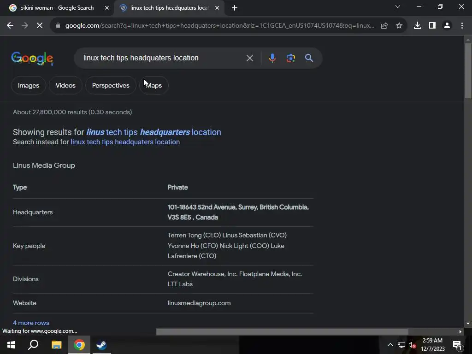472x354 pixels.
Task: Toggle Chrome side panel
Action: [432, 26]
